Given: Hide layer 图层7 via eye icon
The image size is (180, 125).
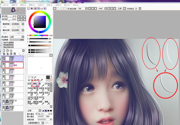Looking at the screenshot, I should 3,64.
